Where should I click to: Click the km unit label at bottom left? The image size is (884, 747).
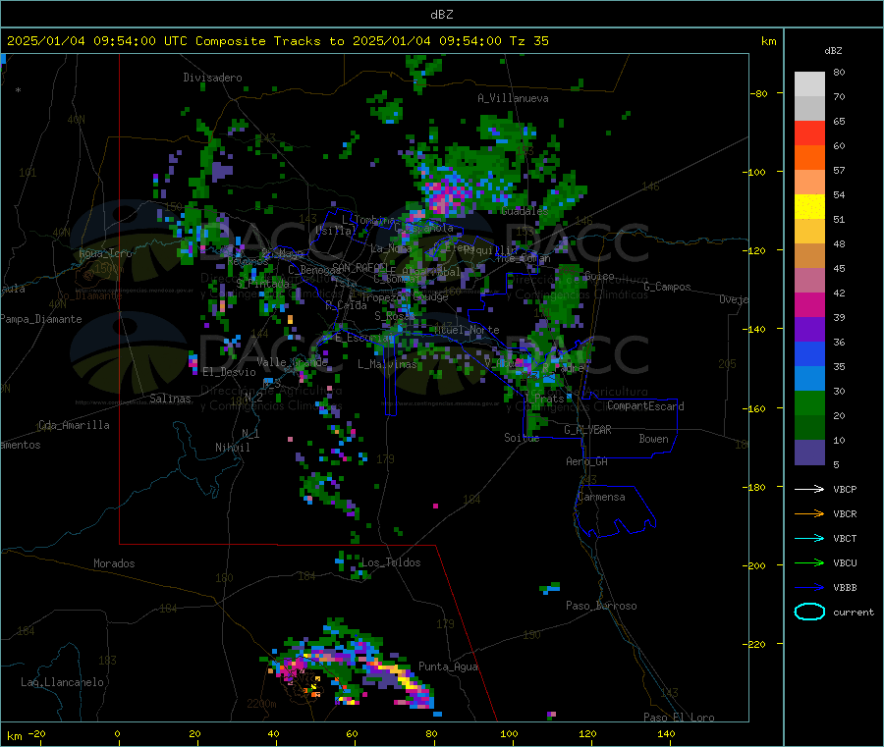click(x=14, y=736)
